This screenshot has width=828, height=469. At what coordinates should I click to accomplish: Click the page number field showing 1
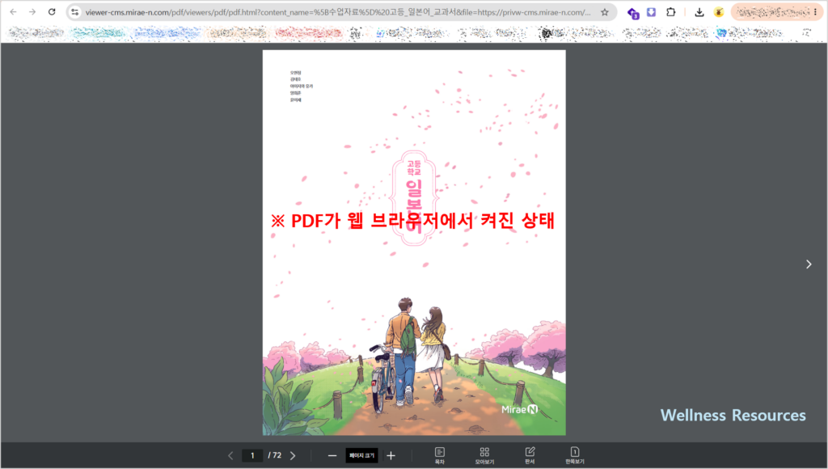[x=252, y=455]
